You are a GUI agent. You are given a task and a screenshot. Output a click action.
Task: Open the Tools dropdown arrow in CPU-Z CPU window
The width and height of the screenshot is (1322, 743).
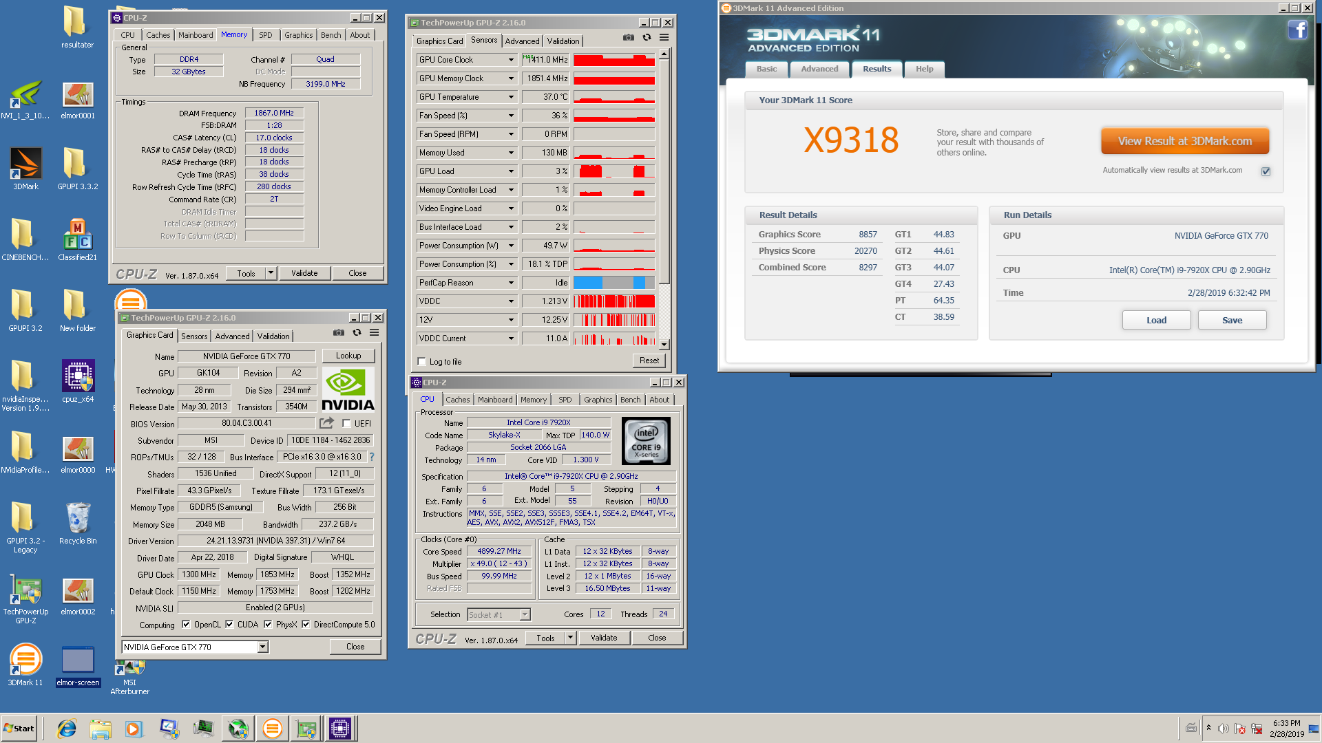click(x=571, y=638)
